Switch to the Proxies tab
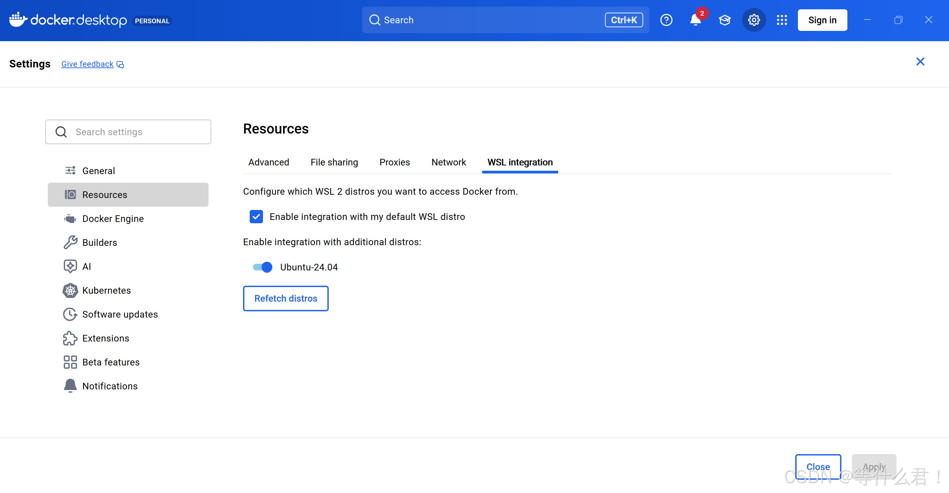949x493 pixels. [x=394, y=162]
